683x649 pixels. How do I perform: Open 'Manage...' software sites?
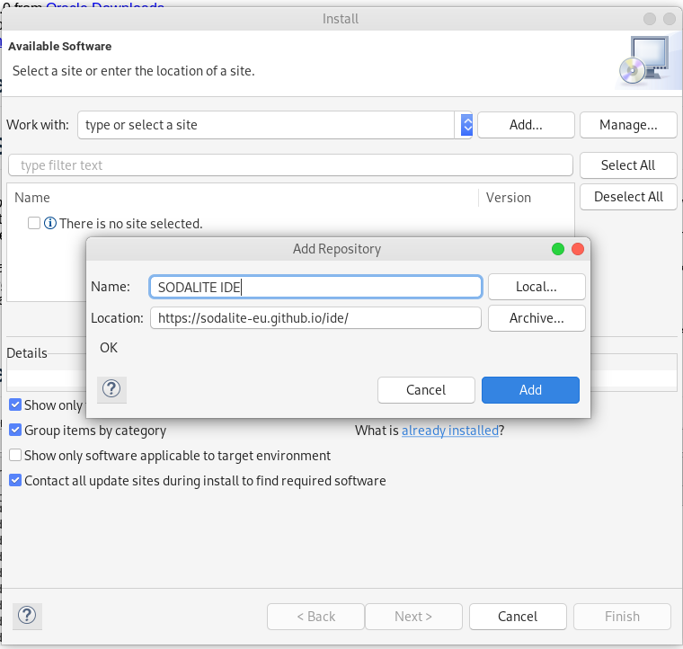(x=628, y=125)
